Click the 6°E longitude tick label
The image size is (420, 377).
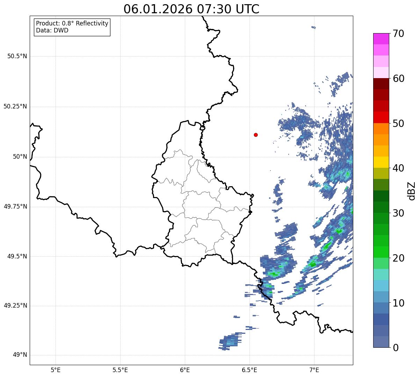tap(185, 370)
